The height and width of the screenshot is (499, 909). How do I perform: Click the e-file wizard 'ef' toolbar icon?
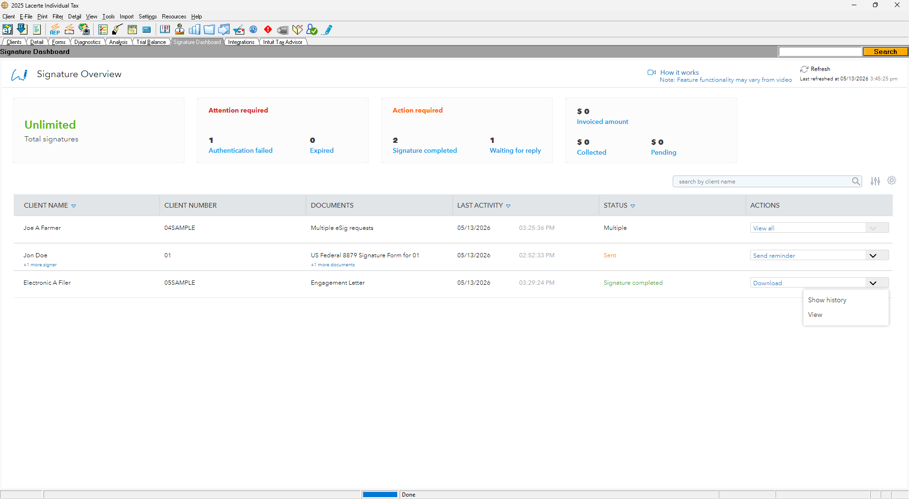[x=8, y=29]
